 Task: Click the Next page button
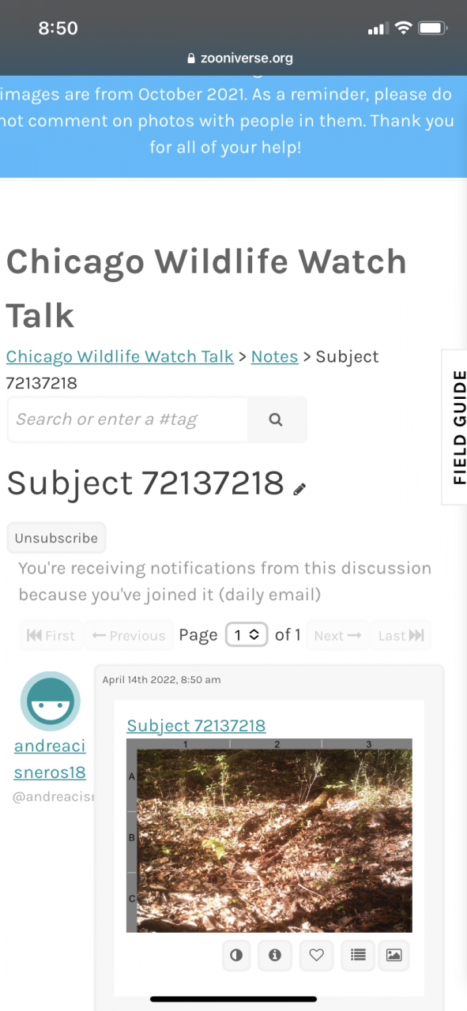coord(337,636)
